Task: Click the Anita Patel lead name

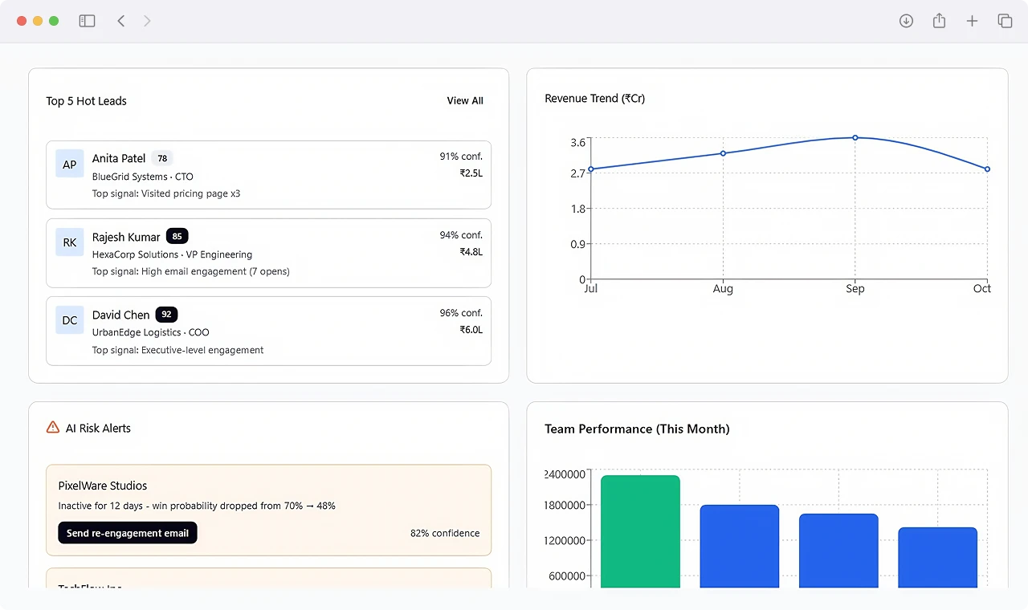Action: pyautogui.click(x=119, y=158)
